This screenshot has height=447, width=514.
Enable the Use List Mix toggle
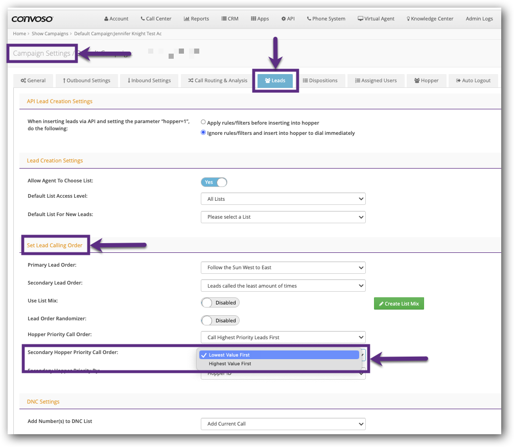pos(220,302)
